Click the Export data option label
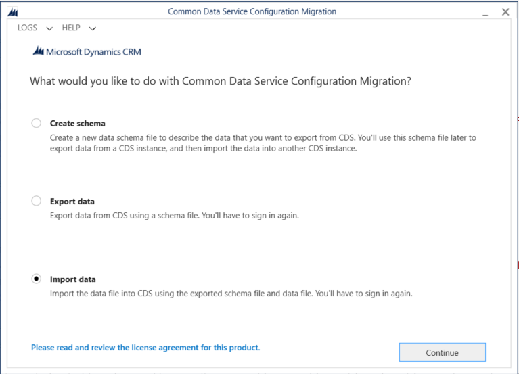Screen dimensions: 519x374 pyautogui.click(x=72, y=202)
